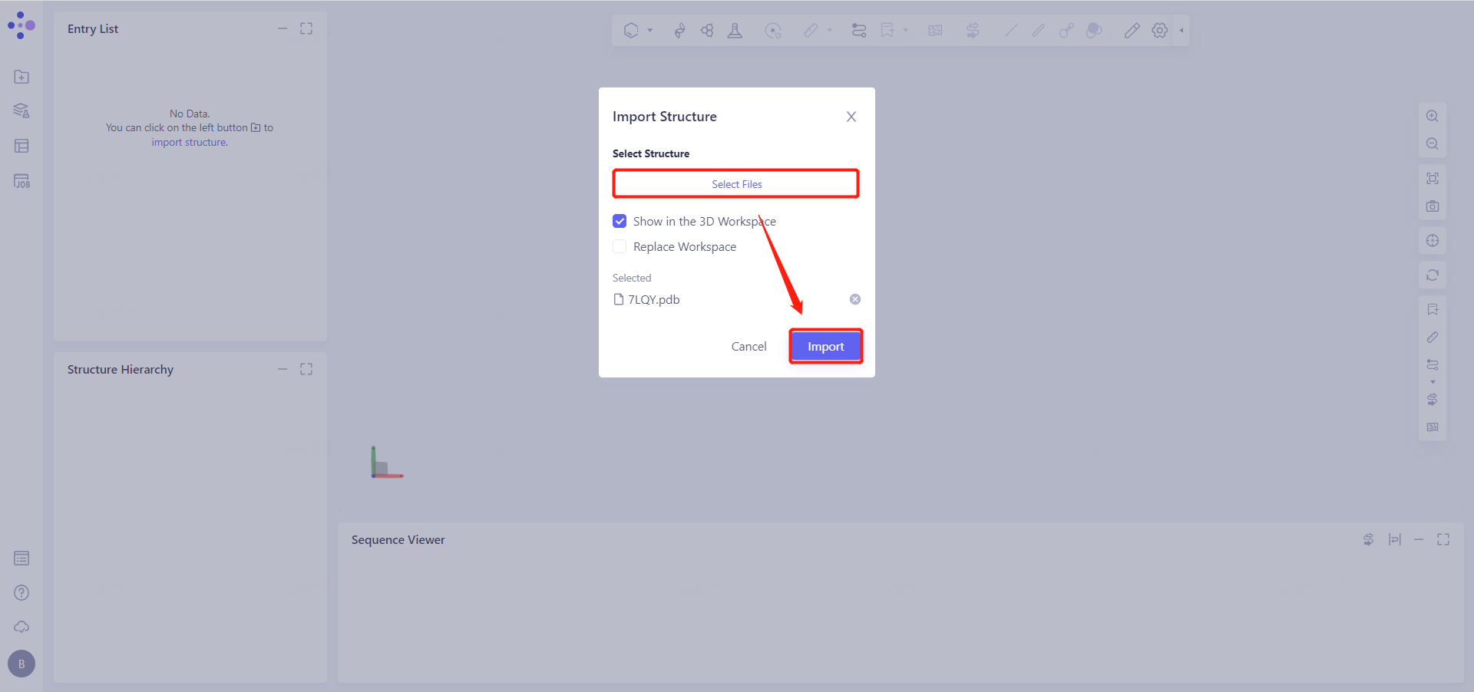Screen dimensions: 1474x692
Task: Open settings gear in top toolbar
Action: [1159, 31]
